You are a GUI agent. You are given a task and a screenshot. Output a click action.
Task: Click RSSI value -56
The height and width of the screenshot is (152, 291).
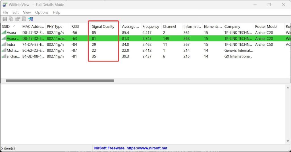74,33
